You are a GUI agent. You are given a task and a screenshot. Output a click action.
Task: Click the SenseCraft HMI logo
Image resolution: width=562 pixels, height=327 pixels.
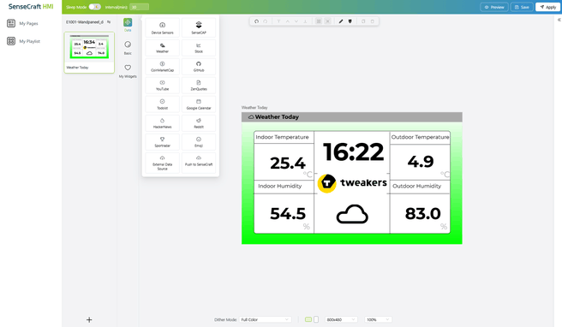pyautogui.click(x=31, y=7)
